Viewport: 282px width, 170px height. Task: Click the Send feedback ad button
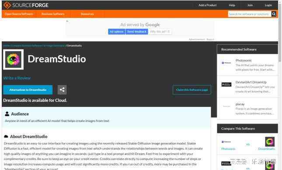137,31
